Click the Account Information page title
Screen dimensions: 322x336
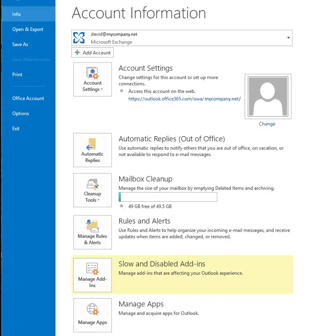coord(139,13)
